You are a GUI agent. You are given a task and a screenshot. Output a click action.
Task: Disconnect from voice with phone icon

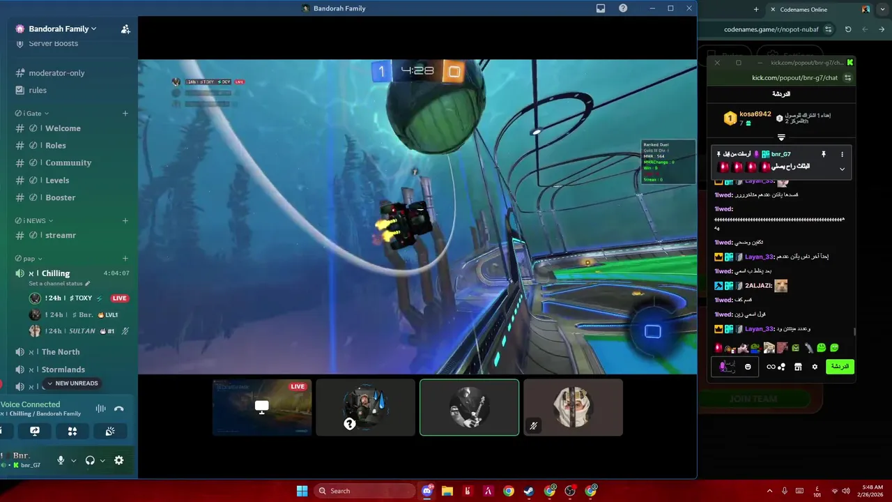coord(118,409)
